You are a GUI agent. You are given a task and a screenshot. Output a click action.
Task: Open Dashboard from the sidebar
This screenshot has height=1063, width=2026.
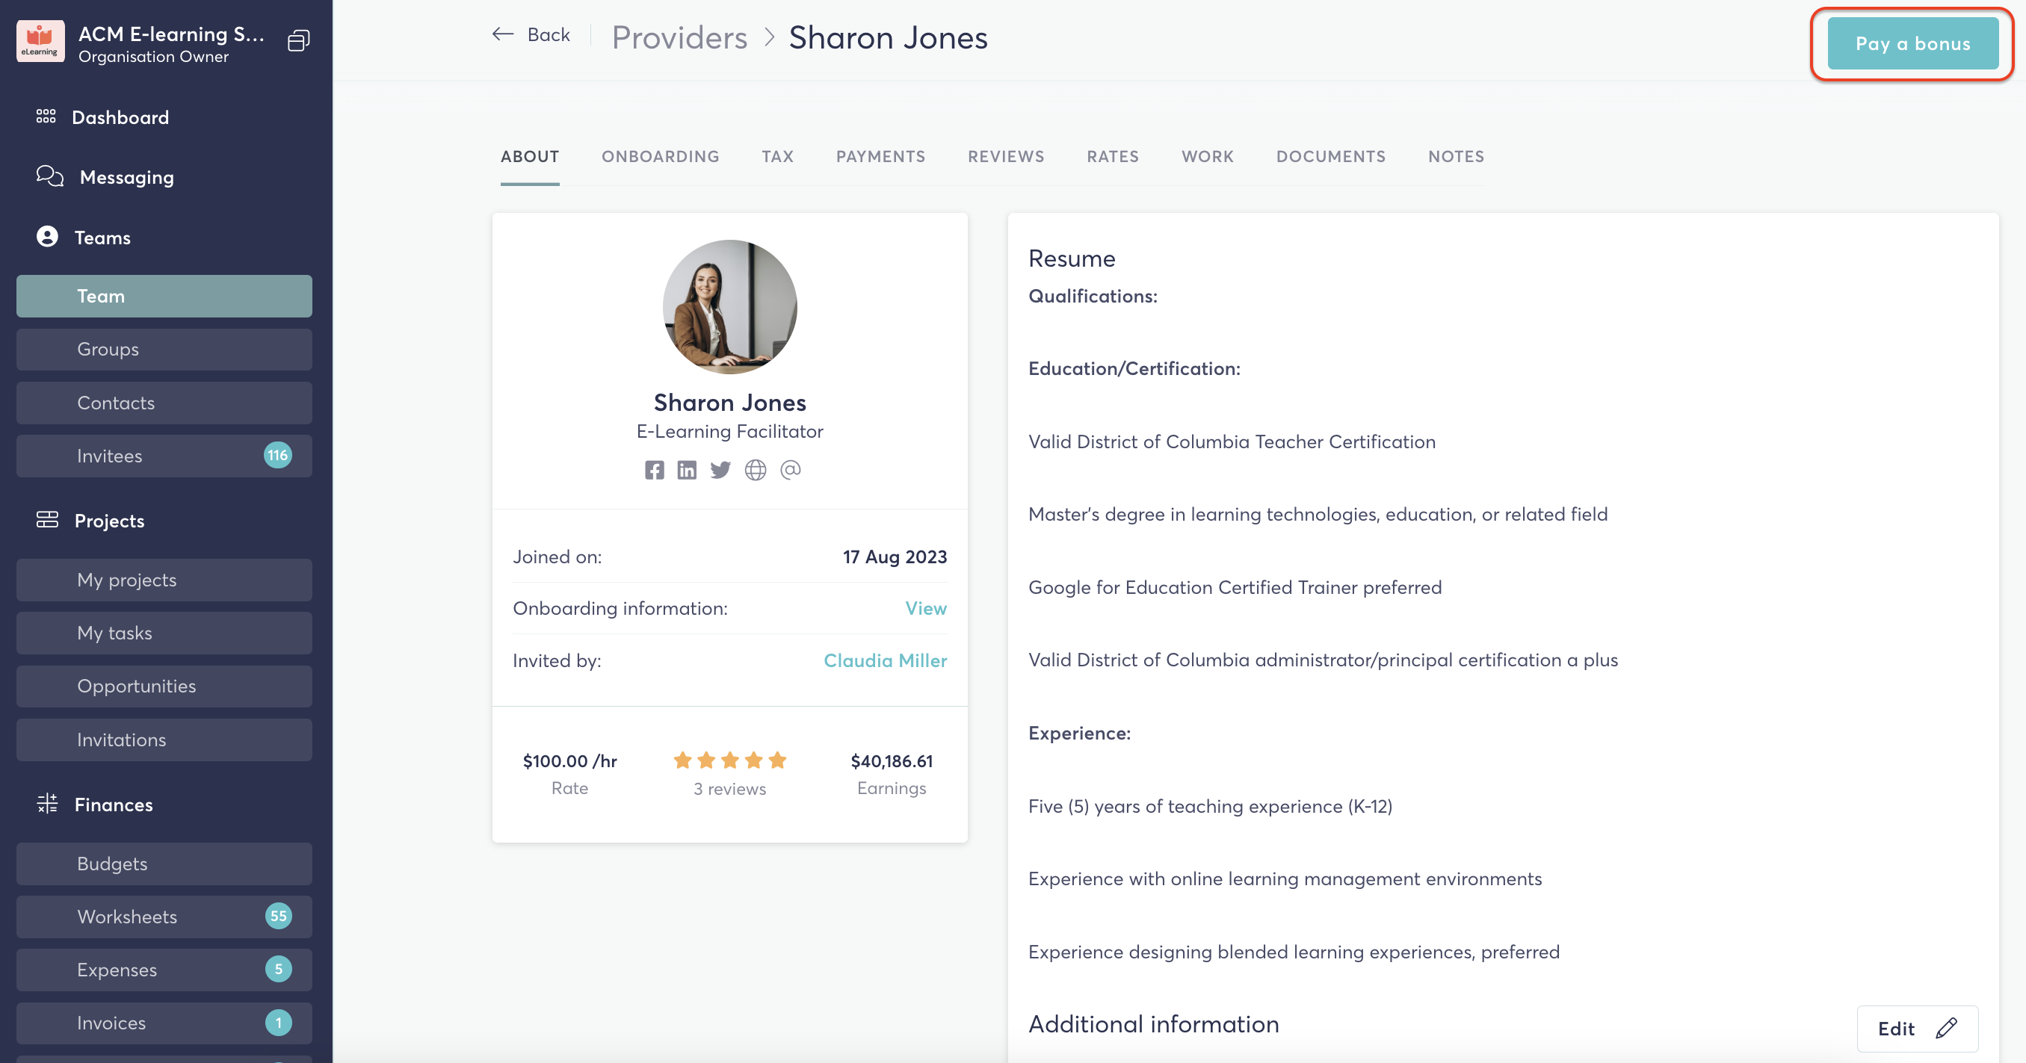(x=120, y=117)
